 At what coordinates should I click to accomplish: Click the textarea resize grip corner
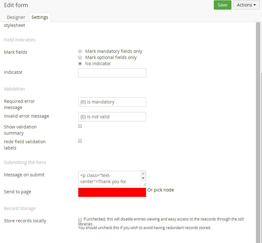click(x=144, y=184)
